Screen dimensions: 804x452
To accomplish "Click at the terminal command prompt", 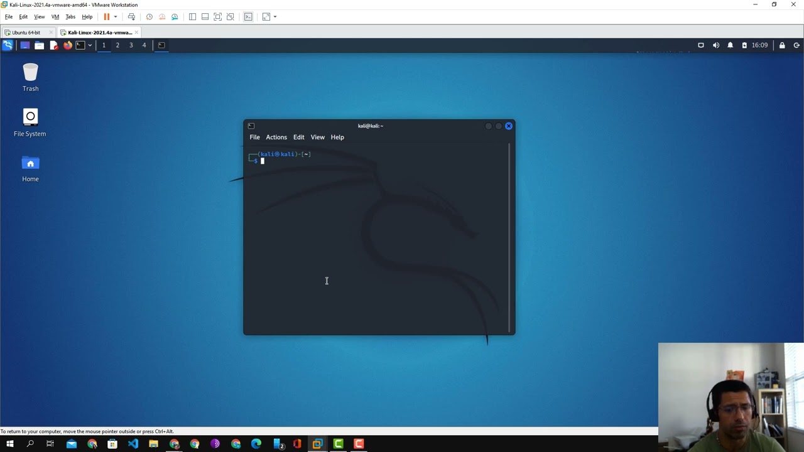I will point(263,161).
